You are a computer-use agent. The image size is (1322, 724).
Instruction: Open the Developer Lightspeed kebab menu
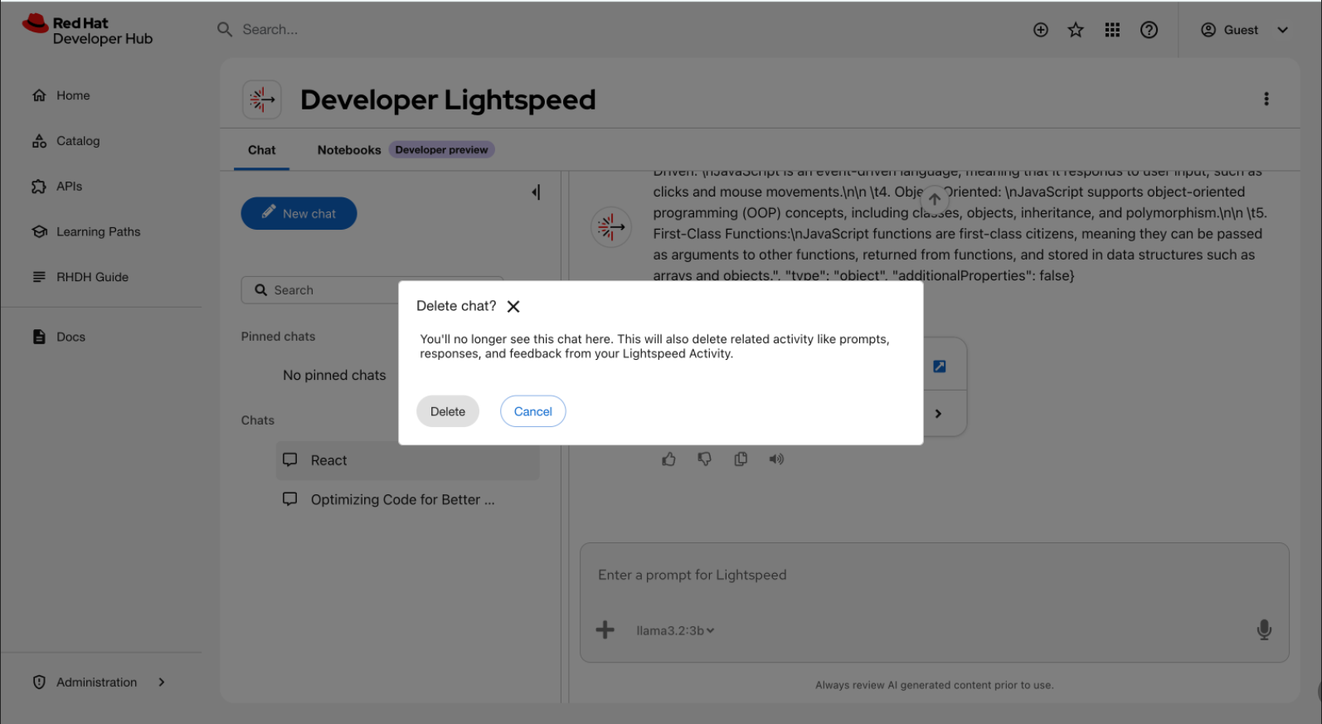(1266, 99)
